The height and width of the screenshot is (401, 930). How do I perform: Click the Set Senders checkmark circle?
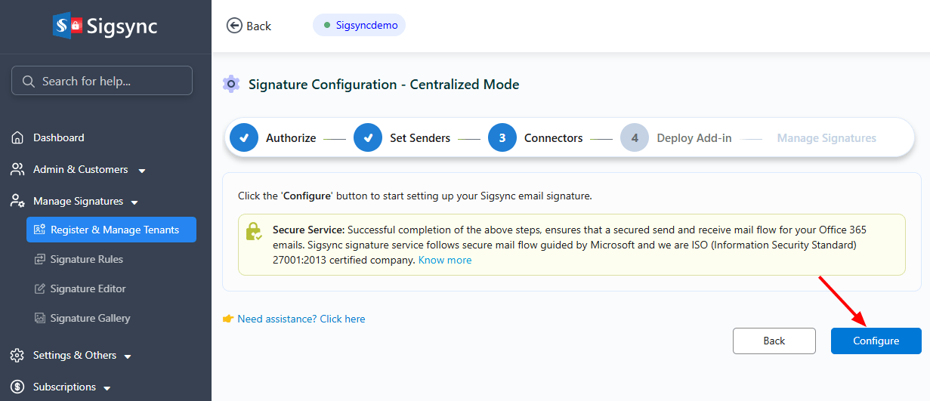tap(368, 138)
